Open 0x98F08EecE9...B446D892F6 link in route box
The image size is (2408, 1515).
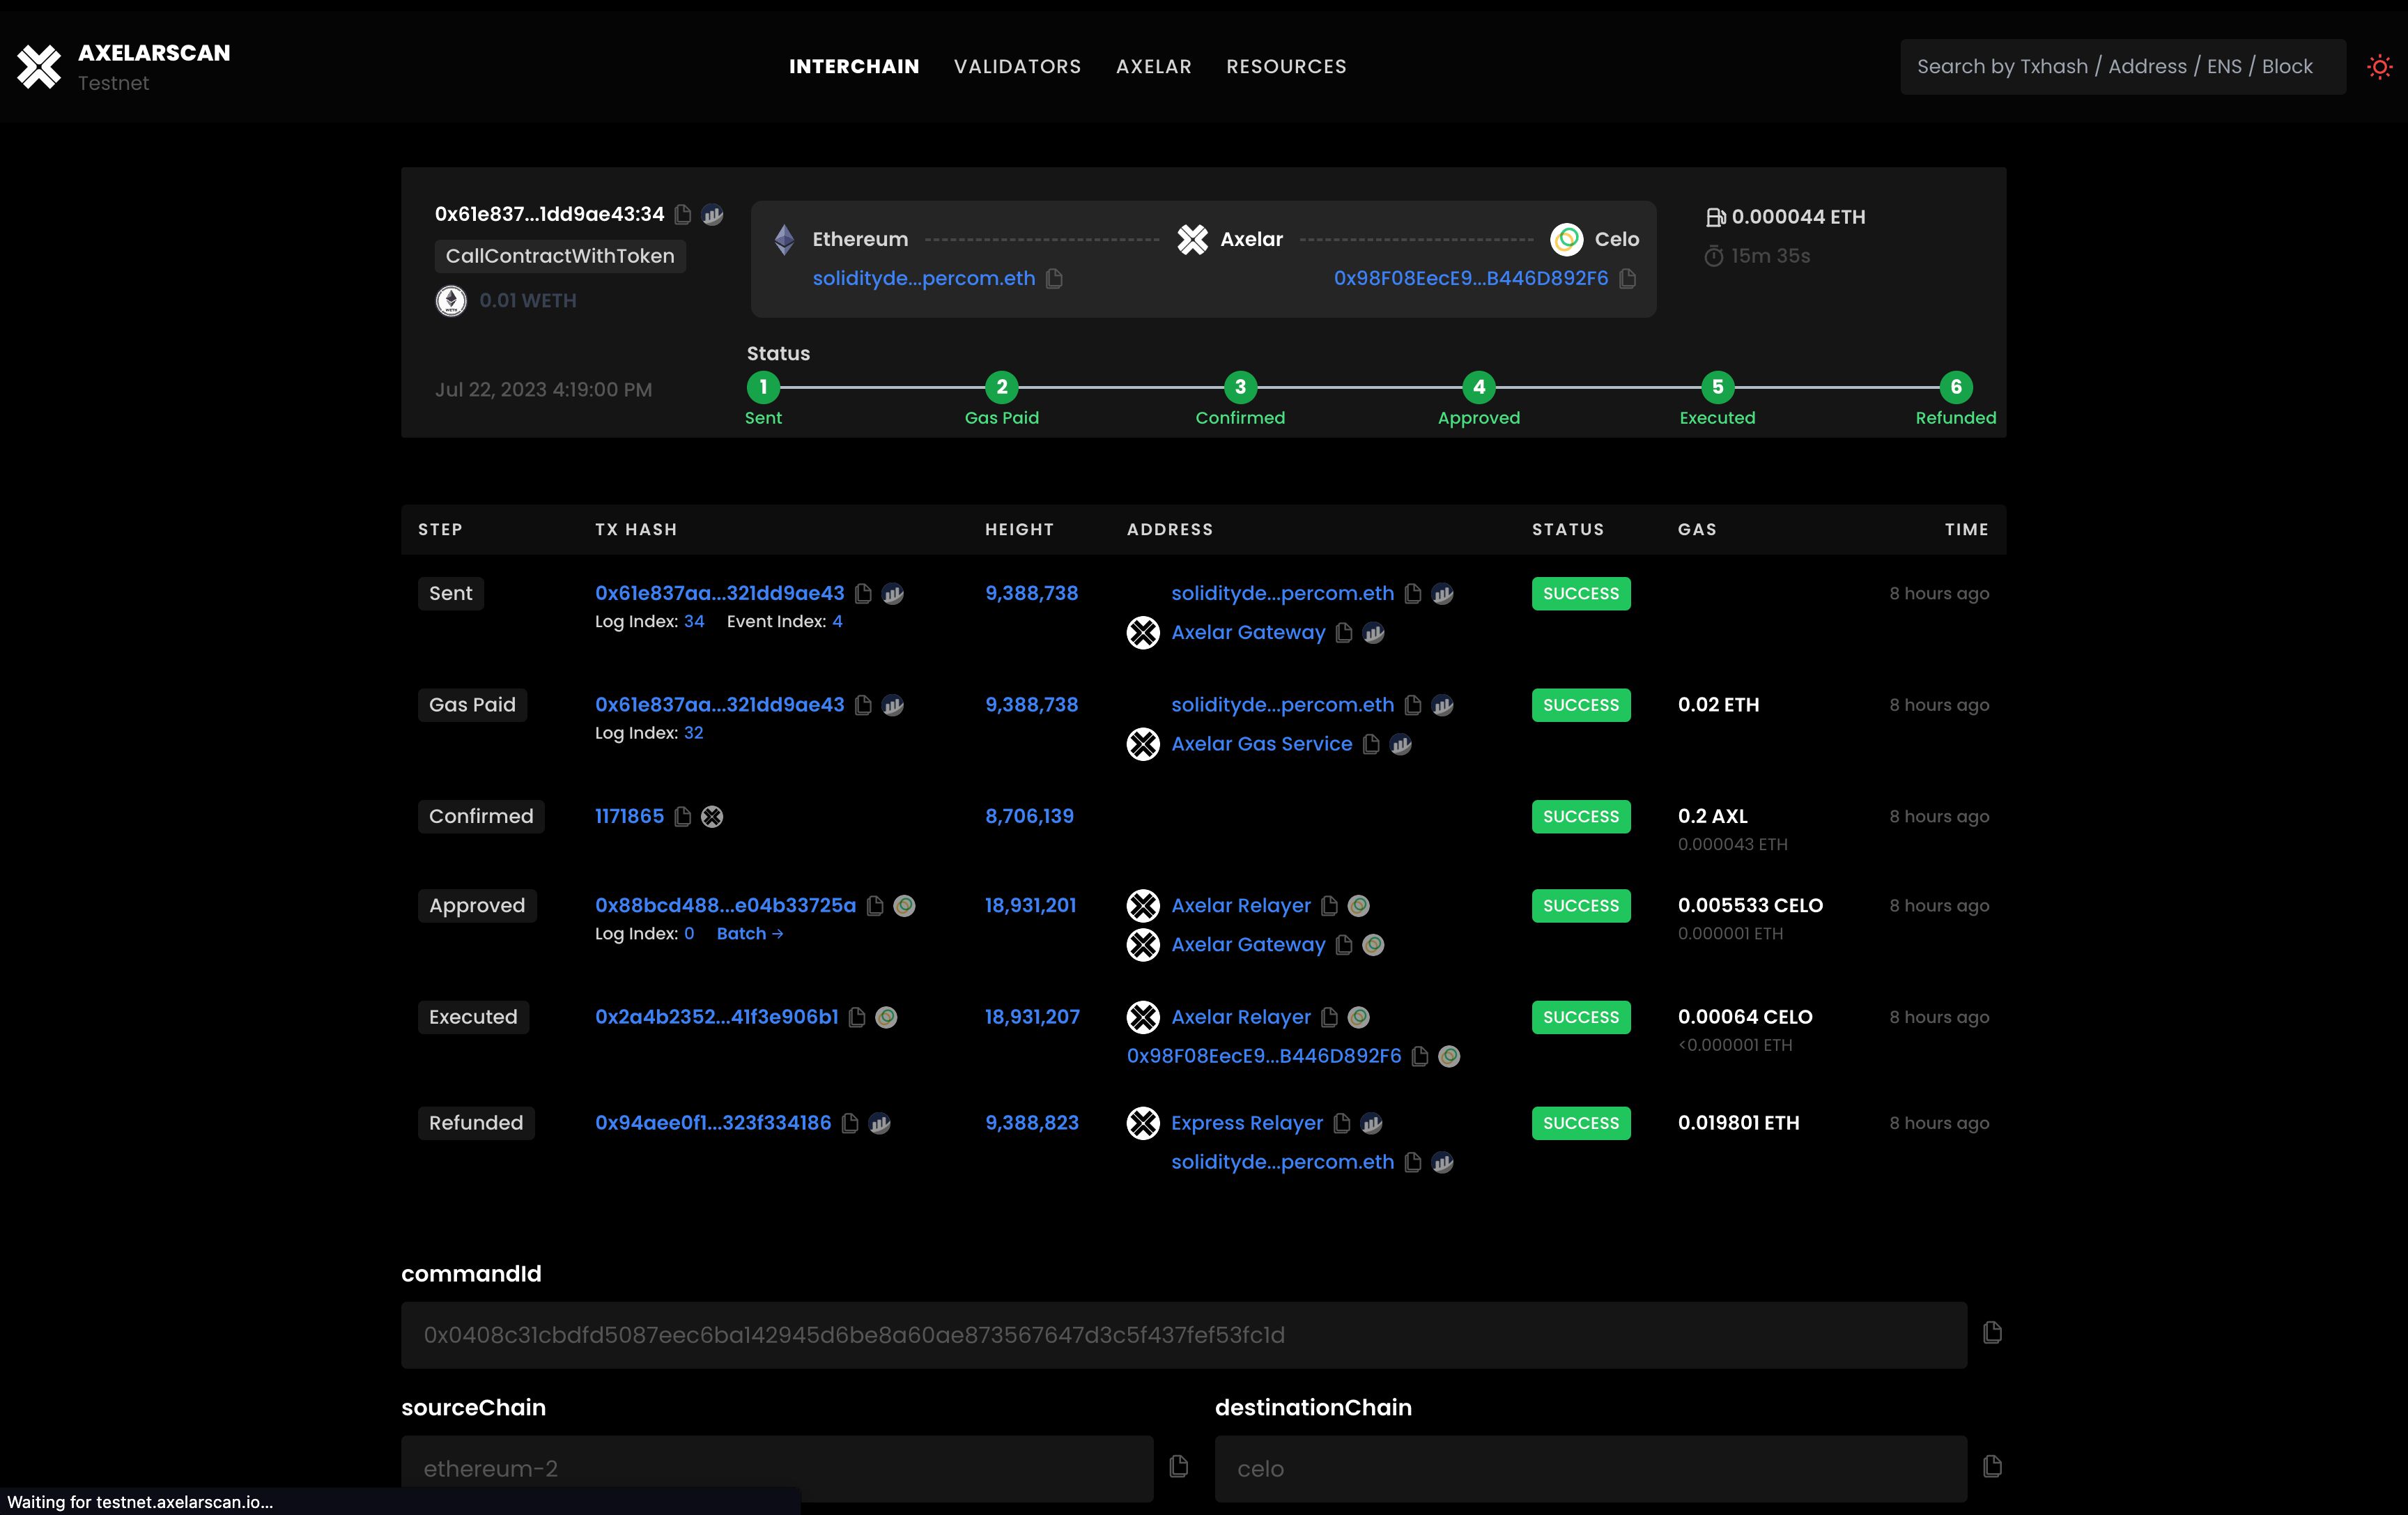coord(1471,278)
